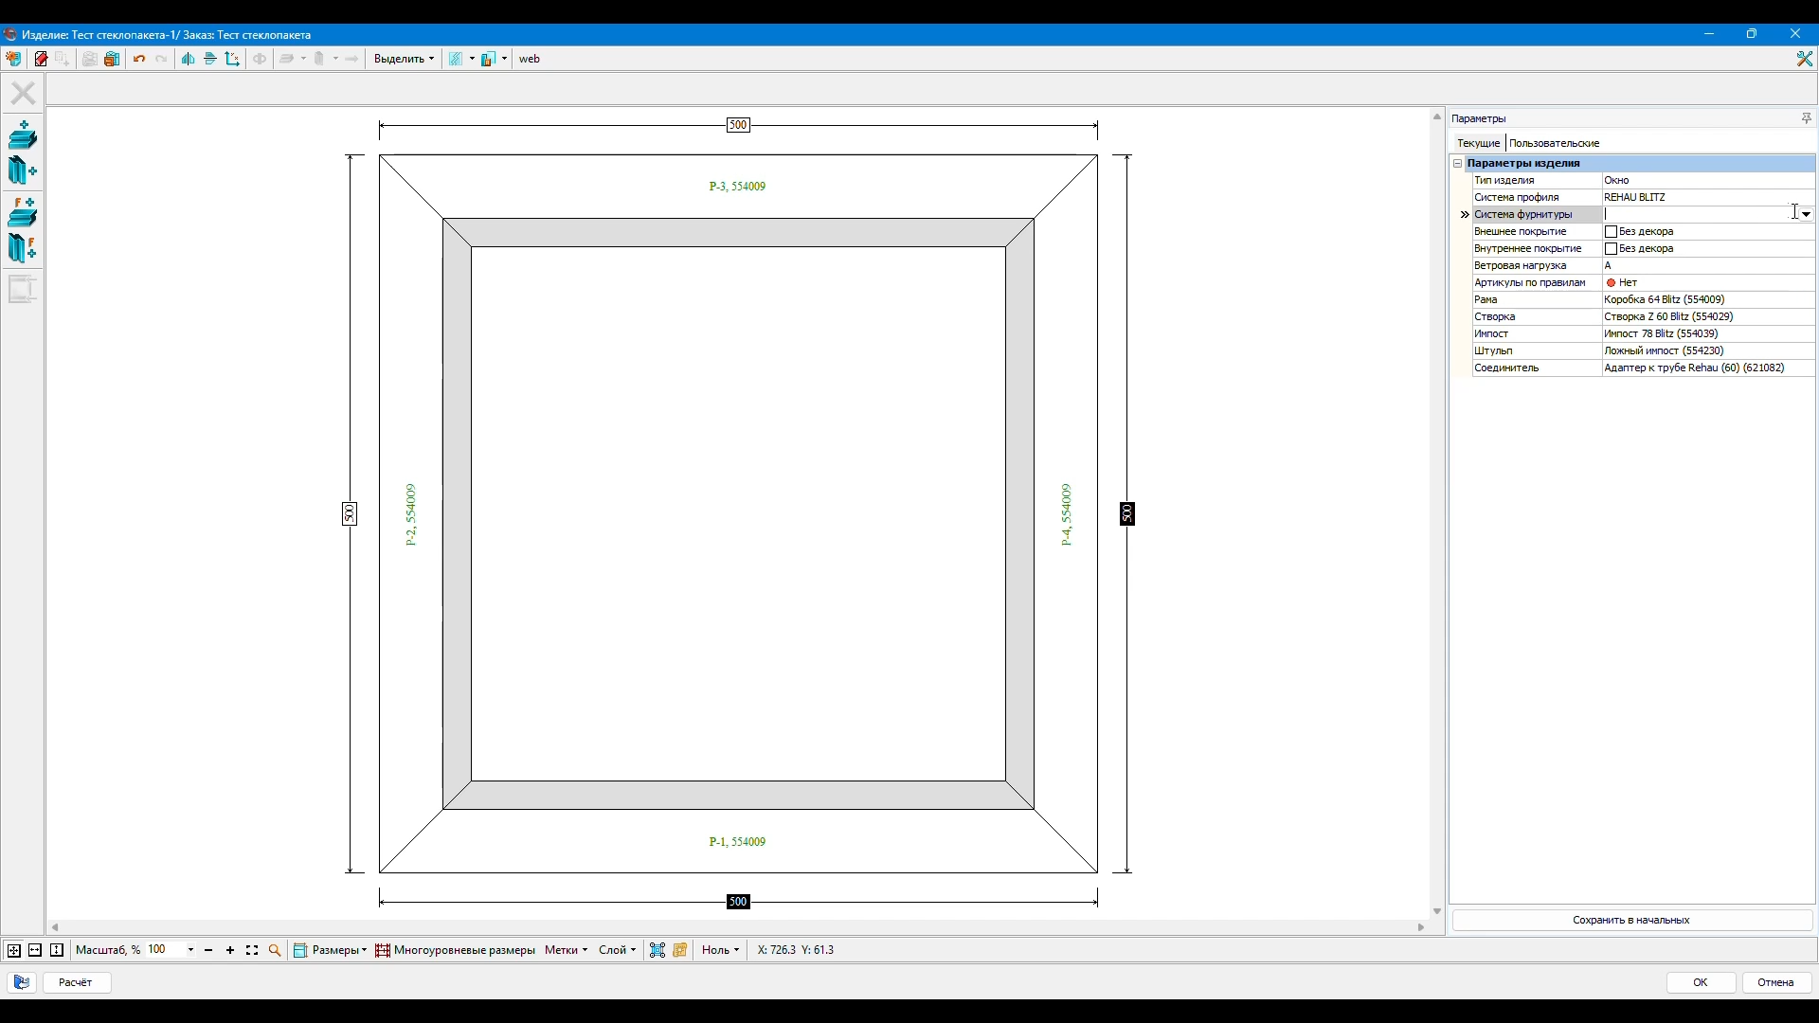Click the fit-all zoom icon in status bar
Viewport: 1819px width, 1023px height.
13,950
